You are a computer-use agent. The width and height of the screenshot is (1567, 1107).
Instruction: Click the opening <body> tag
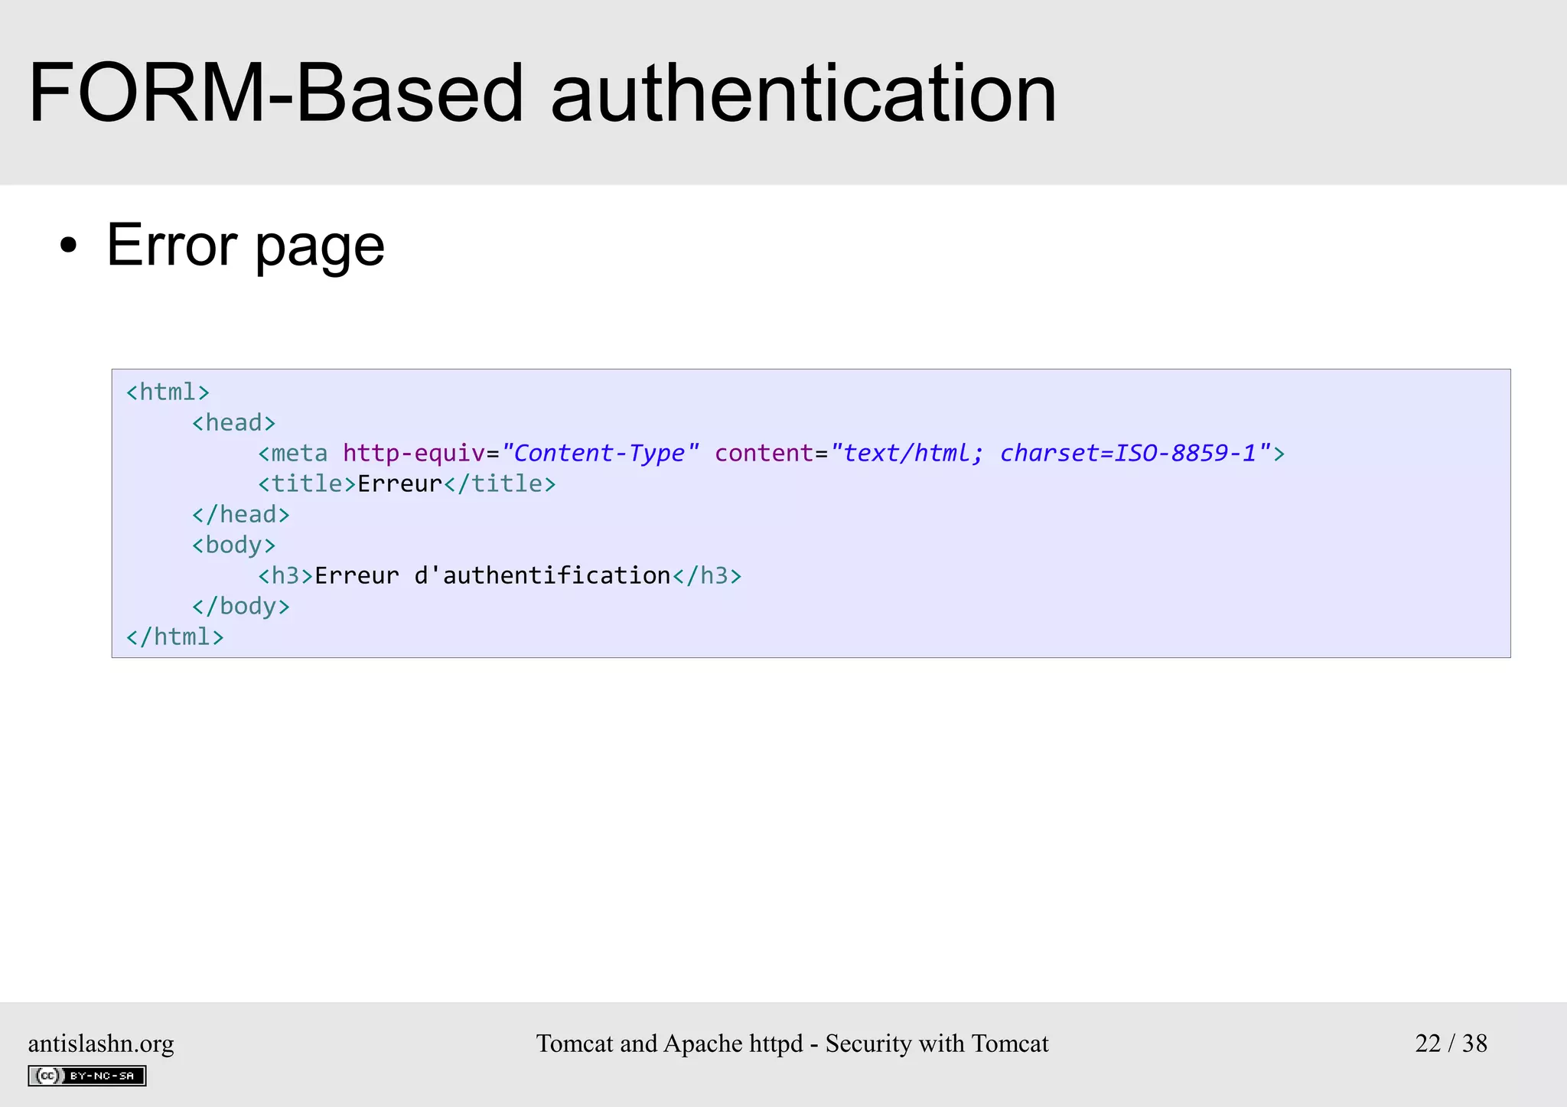pyautogui.click(x=233, y=545)
